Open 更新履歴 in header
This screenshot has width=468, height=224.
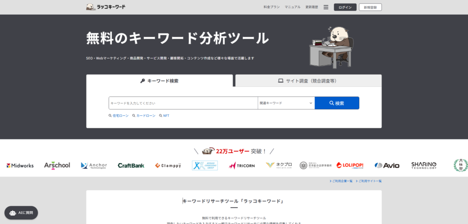[x=312, y=7]
